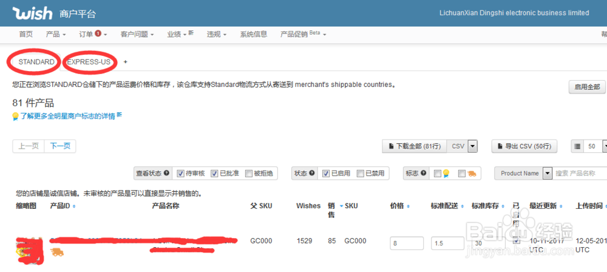Expand the 产品促销 Beta menu
Viewport: 607px width, 272px height.
pyautogui.click(x=303, y=34)
